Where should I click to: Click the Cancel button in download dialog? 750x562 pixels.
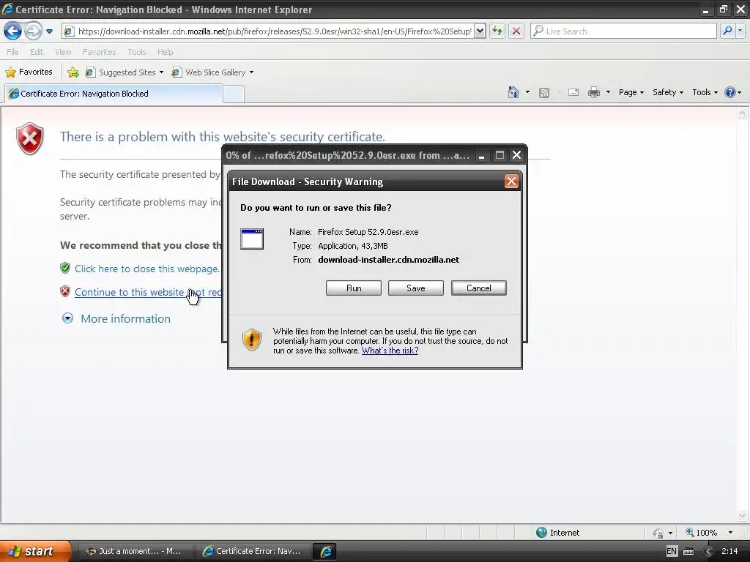[x=478, y=288]
